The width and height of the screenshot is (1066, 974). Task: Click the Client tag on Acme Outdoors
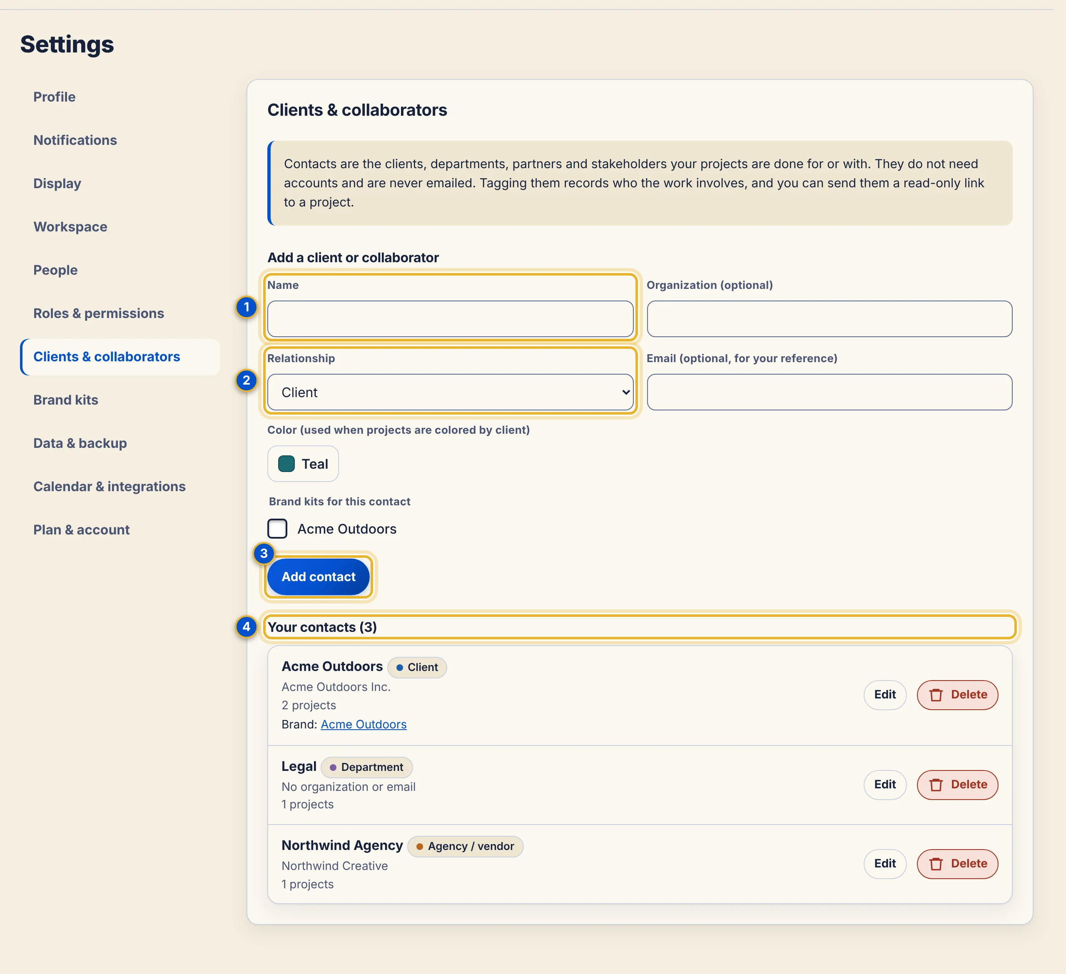click(417, 668)
